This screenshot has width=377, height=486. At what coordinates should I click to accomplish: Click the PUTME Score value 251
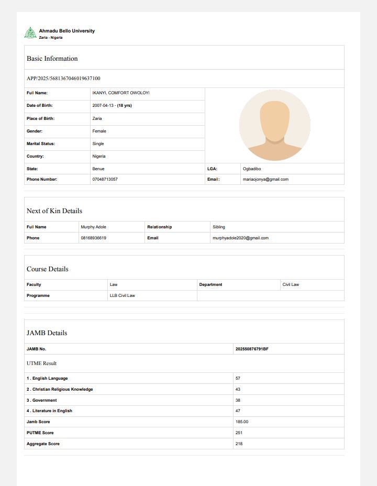coord(239,433)
